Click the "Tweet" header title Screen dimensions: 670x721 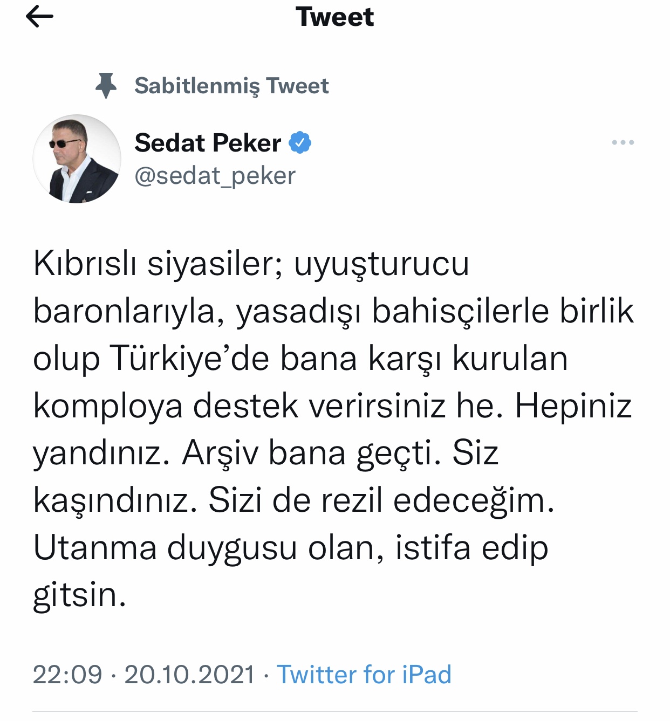(x=334, y=17)
